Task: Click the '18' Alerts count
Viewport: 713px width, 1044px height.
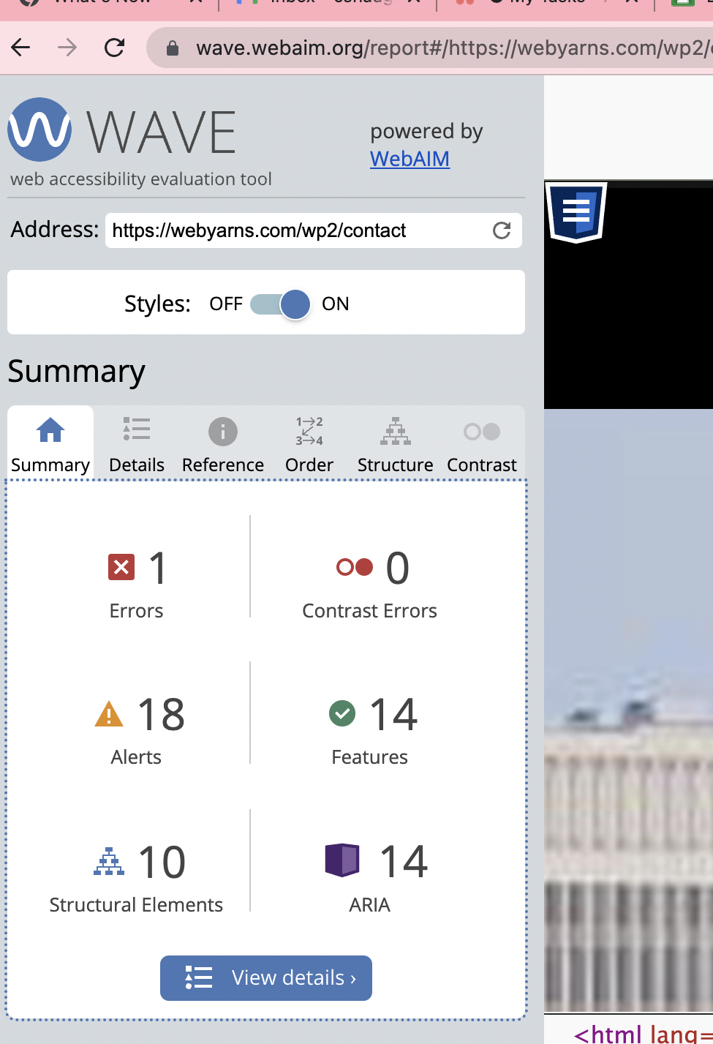Action: click(161, 714)
